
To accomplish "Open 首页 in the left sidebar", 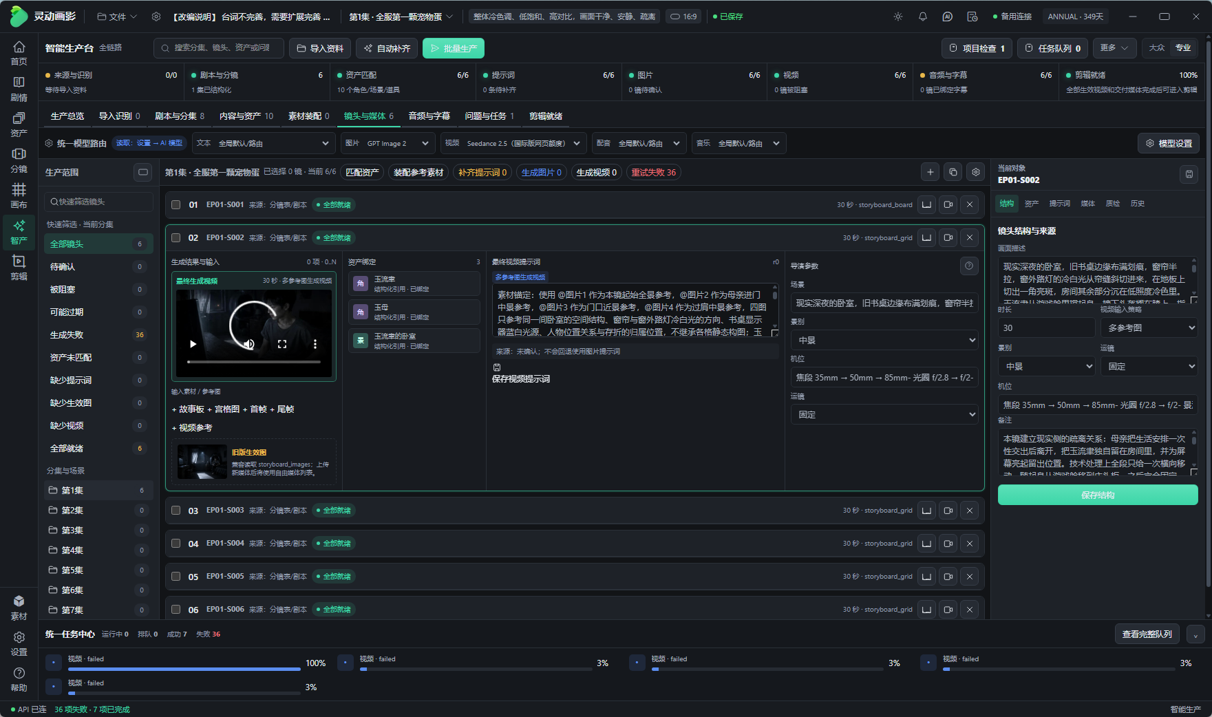I will (19, 52).
